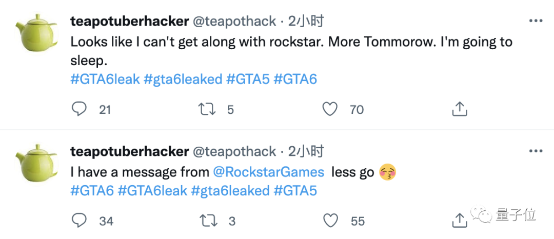554x239 pixels.
Task: Open teapotuberhacker profile name in first tweet
Action: [129, 22]
